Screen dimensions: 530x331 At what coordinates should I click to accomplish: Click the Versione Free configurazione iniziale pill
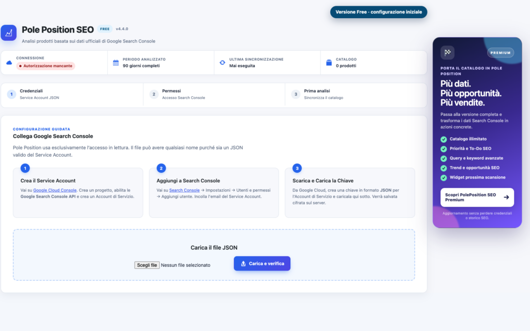click(378, 12)
